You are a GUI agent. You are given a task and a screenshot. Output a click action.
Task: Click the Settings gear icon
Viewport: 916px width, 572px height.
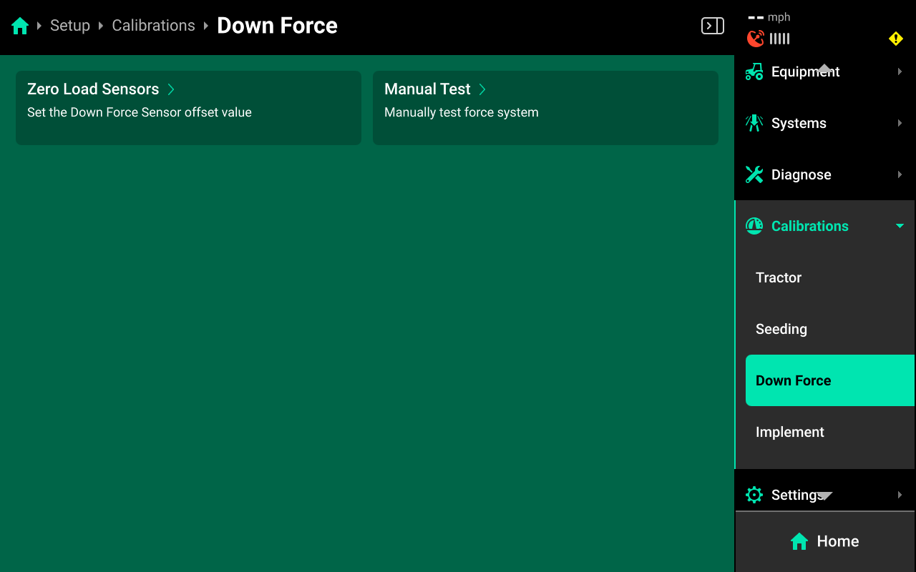[754, 495]
